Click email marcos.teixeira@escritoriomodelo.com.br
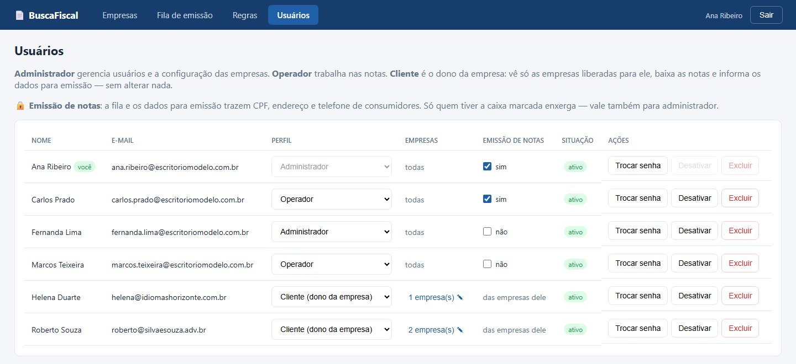The width and height of the screenshot is (796, 364). [x=182, y=265]
